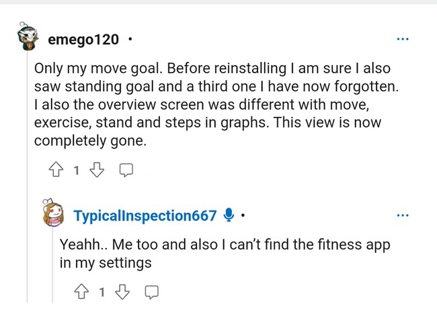Click reply icon under emego120's comment
The width and height of the screenshot is (437, 328).
[x=126, y=171]
